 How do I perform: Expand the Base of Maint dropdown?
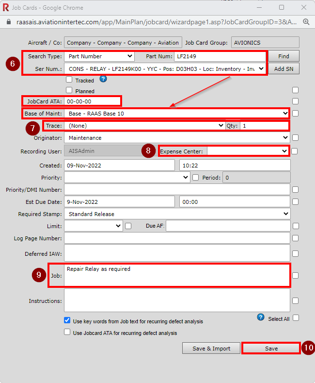pos(177,113)
